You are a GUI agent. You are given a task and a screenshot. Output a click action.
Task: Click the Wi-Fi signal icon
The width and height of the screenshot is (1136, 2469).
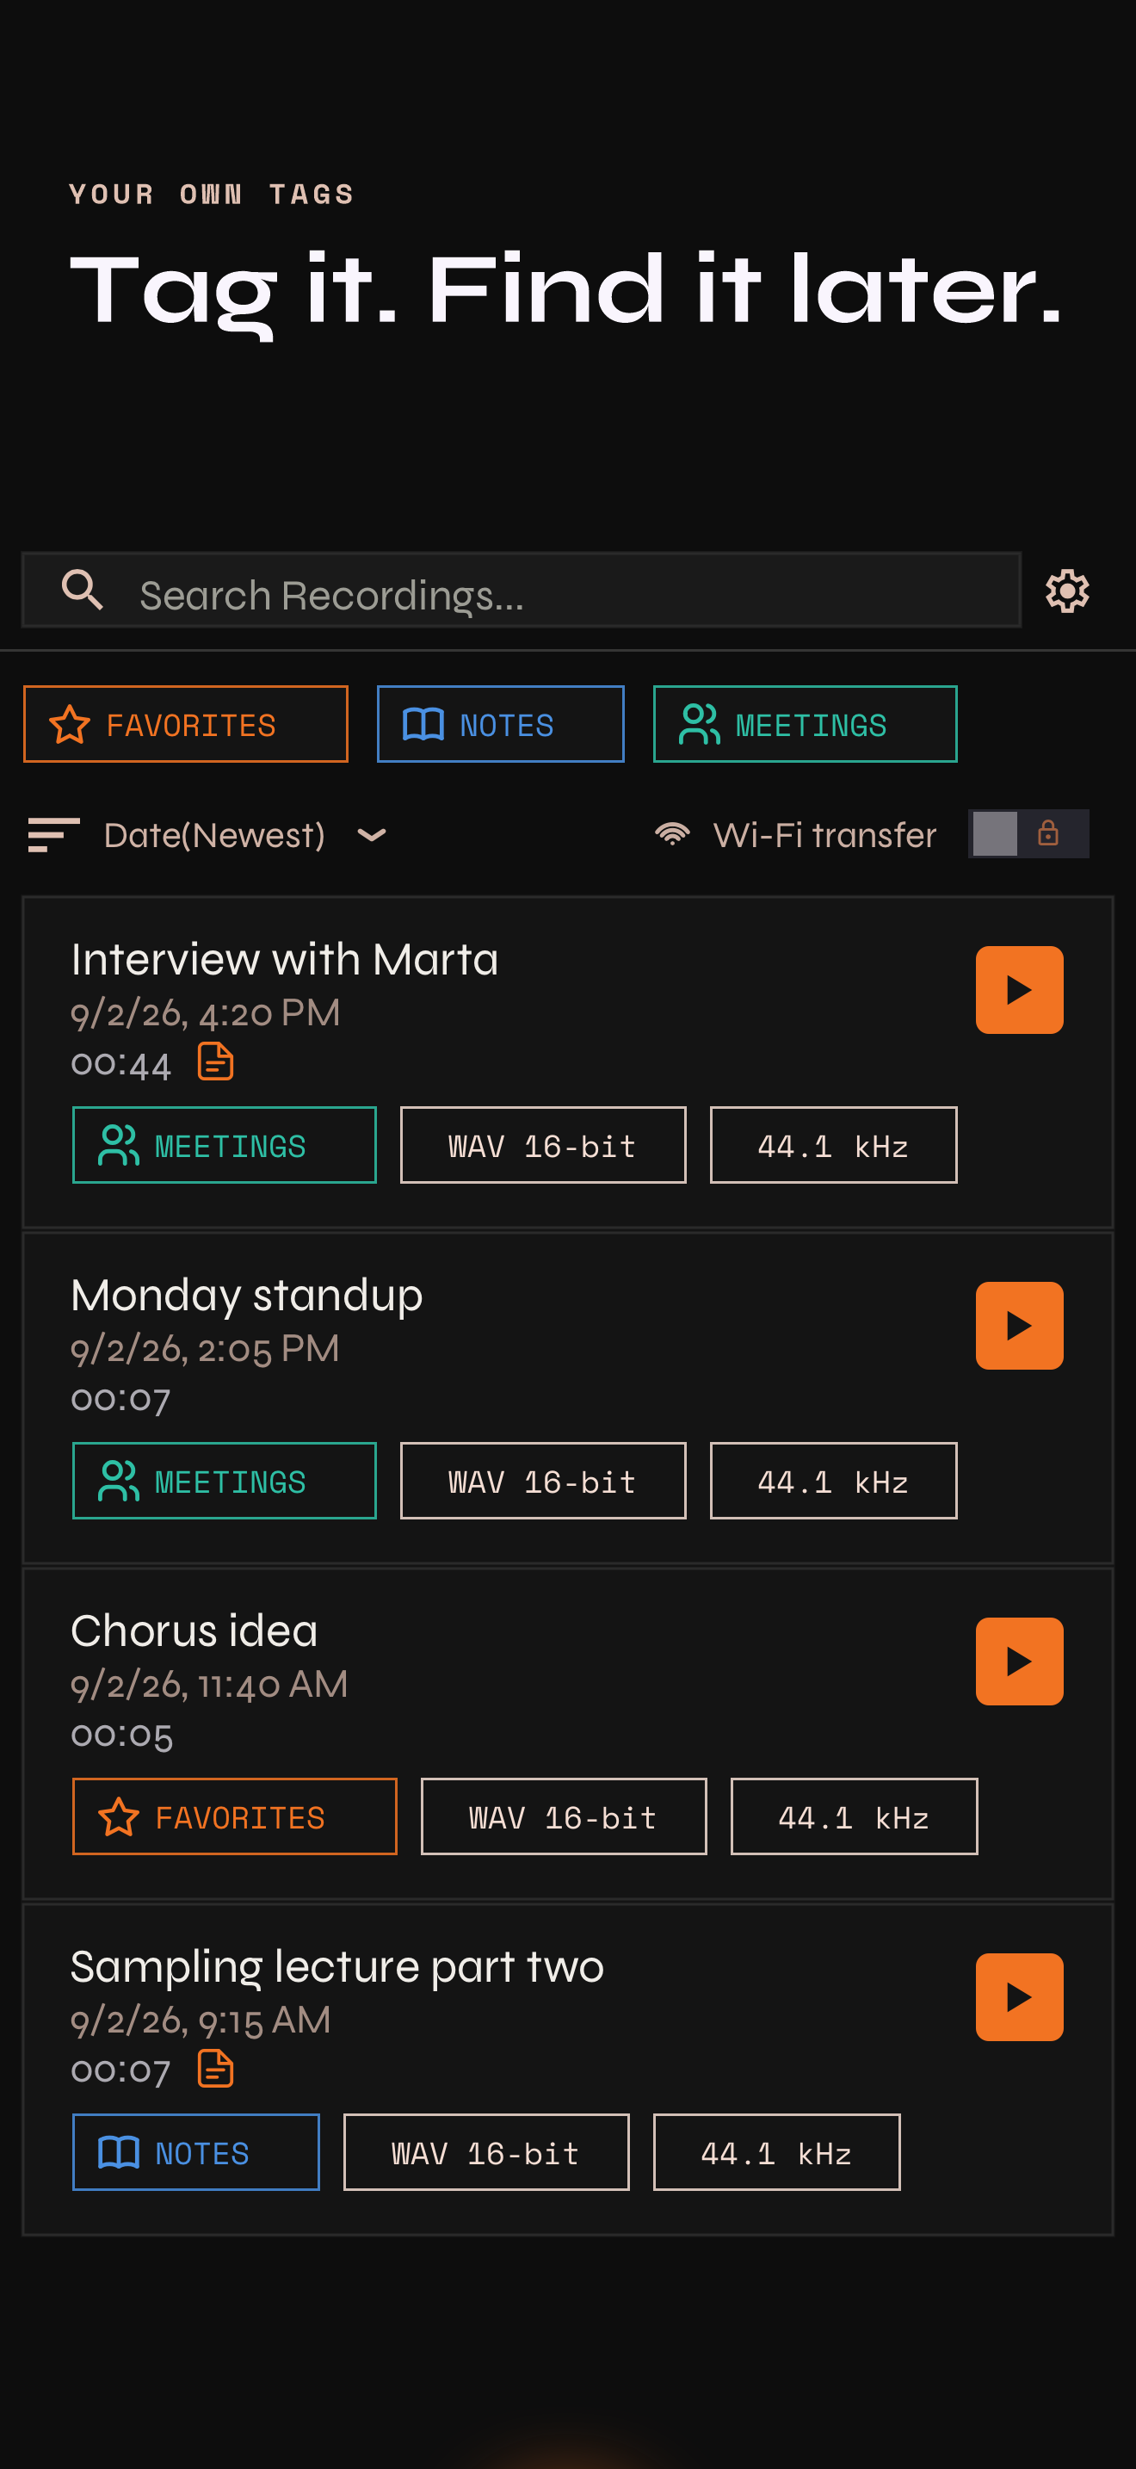coord(672,834)
